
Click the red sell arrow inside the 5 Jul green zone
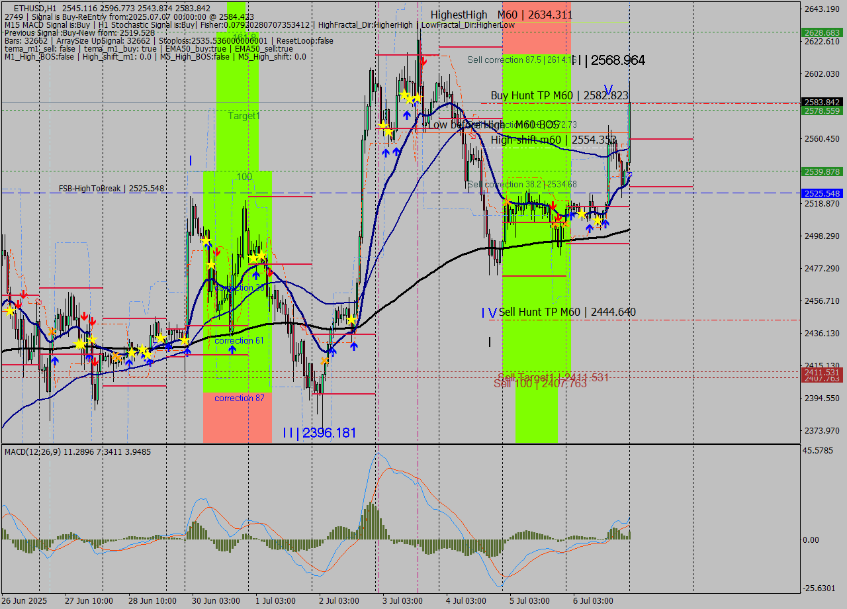[x=553, y=205]
